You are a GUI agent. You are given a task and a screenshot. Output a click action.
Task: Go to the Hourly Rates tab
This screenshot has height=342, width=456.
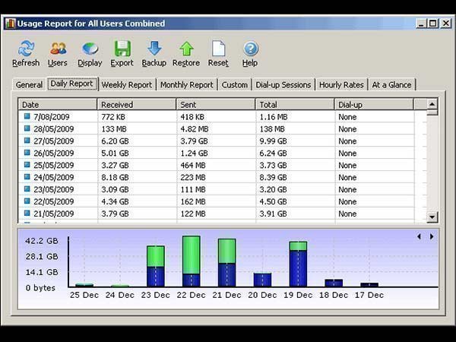pos(341,85)
